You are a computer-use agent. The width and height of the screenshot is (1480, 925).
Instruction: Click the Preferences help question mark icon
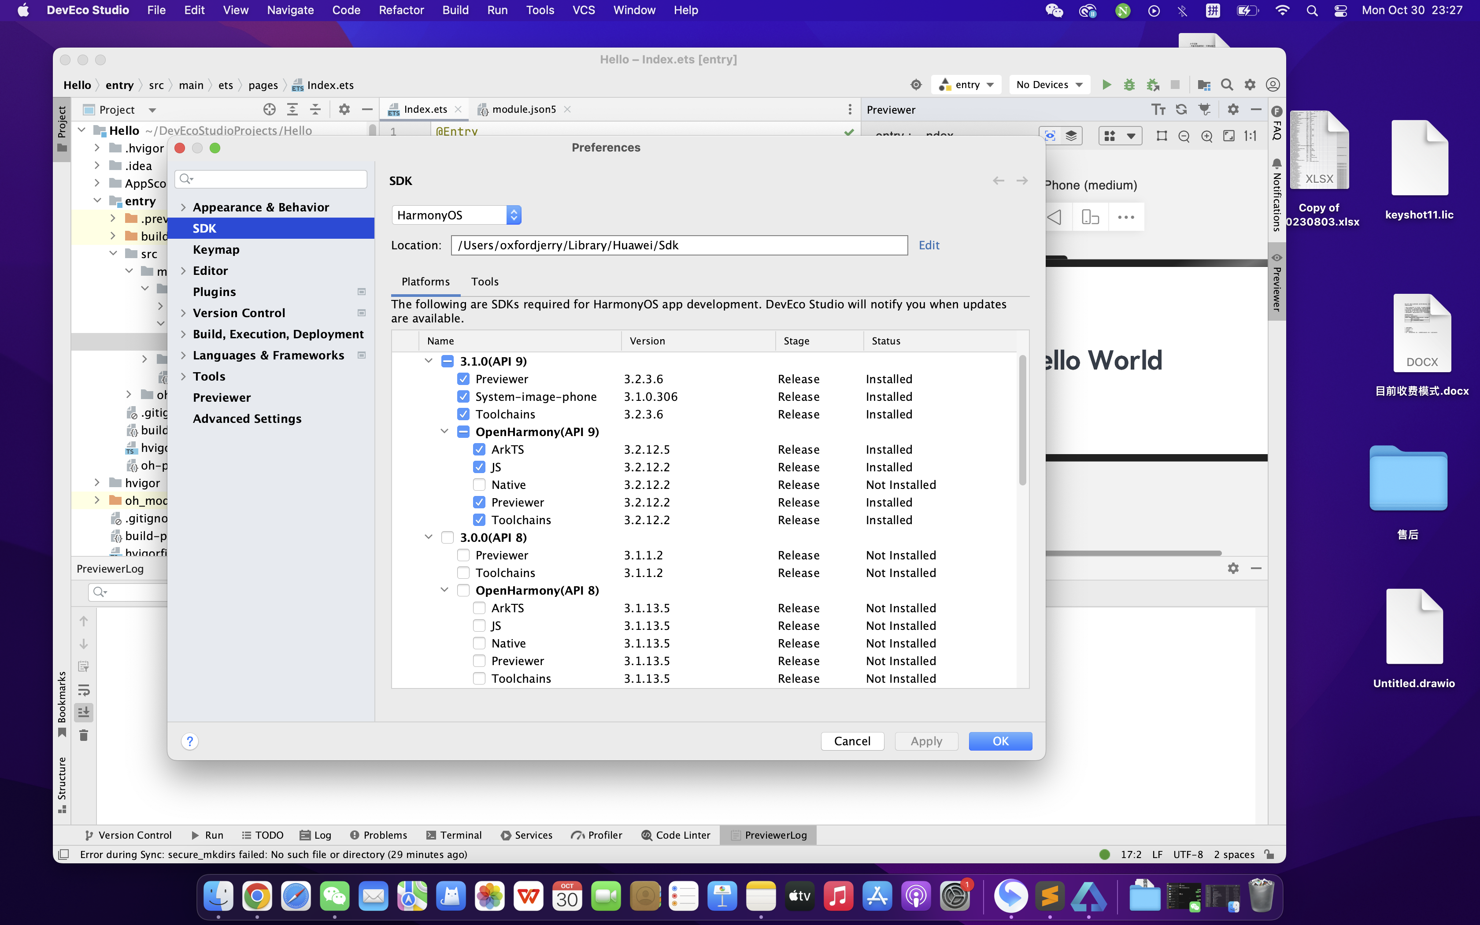point(189,741)
